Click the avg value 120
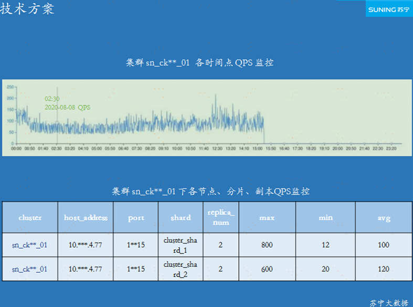This screenshot has width=413, height=307. pos(384,269)
